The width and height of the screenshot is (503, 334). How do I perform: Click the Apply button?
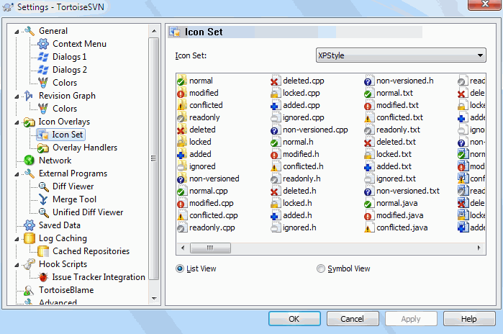(x=411, y=319)
